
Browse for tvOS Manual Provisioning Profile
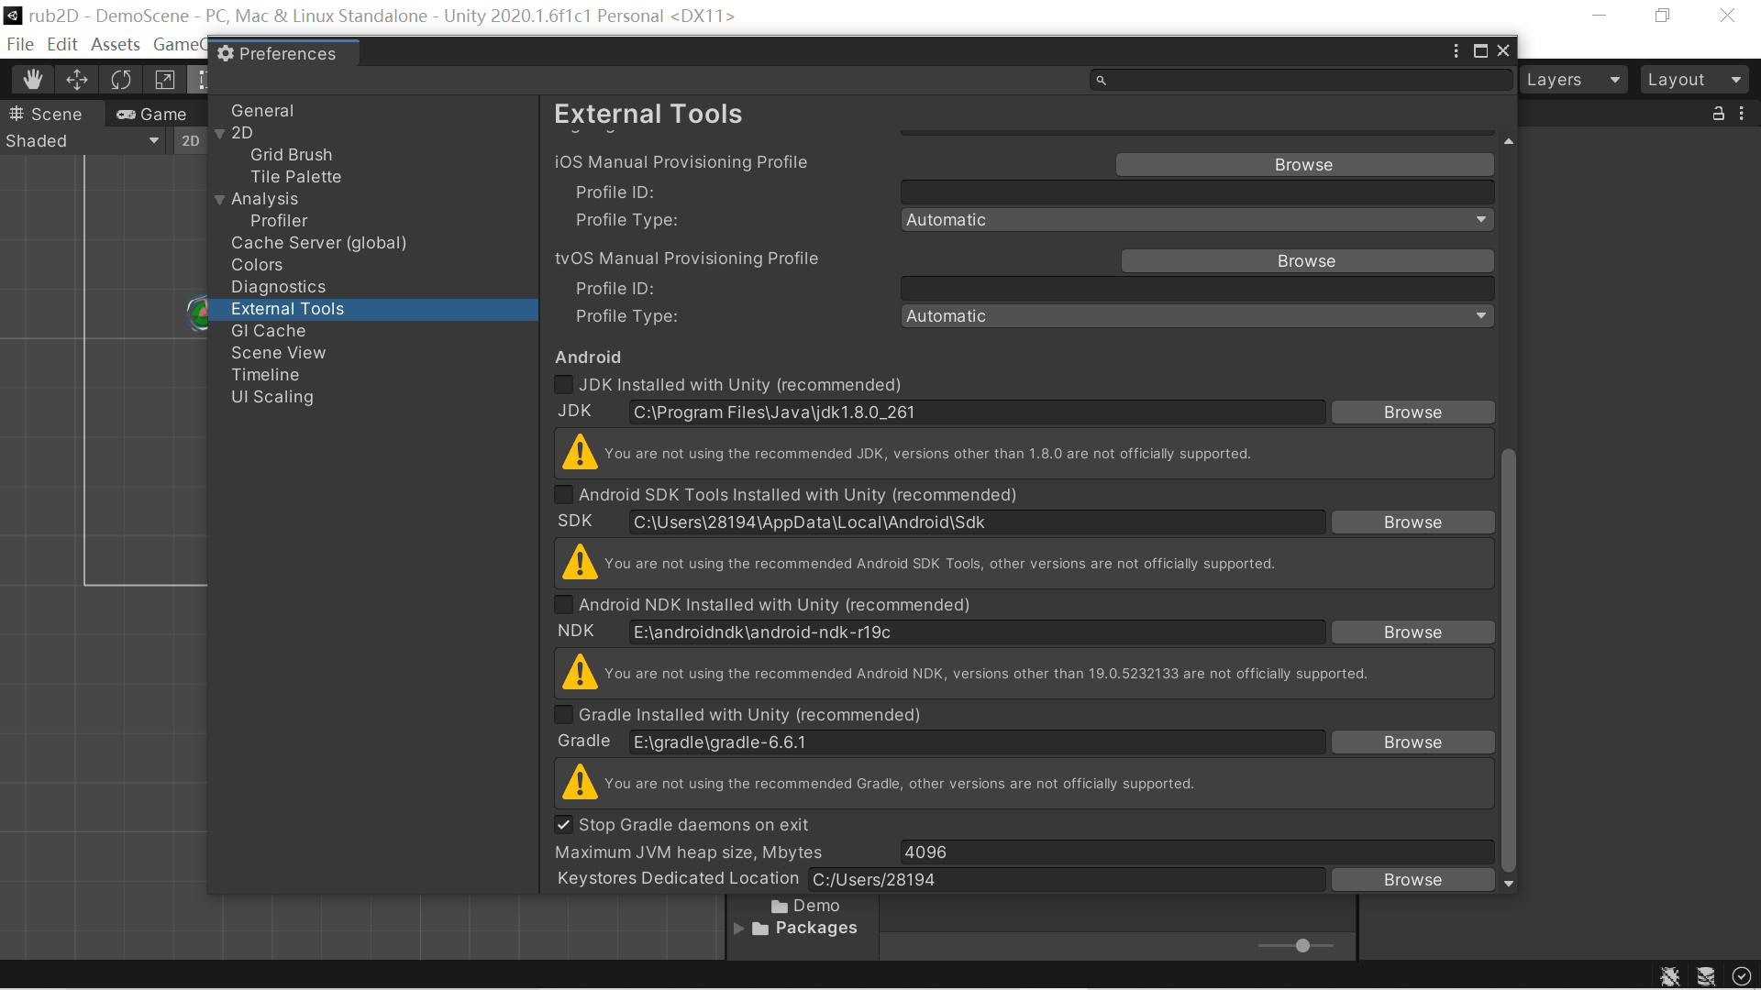(x=1307, y=261)
